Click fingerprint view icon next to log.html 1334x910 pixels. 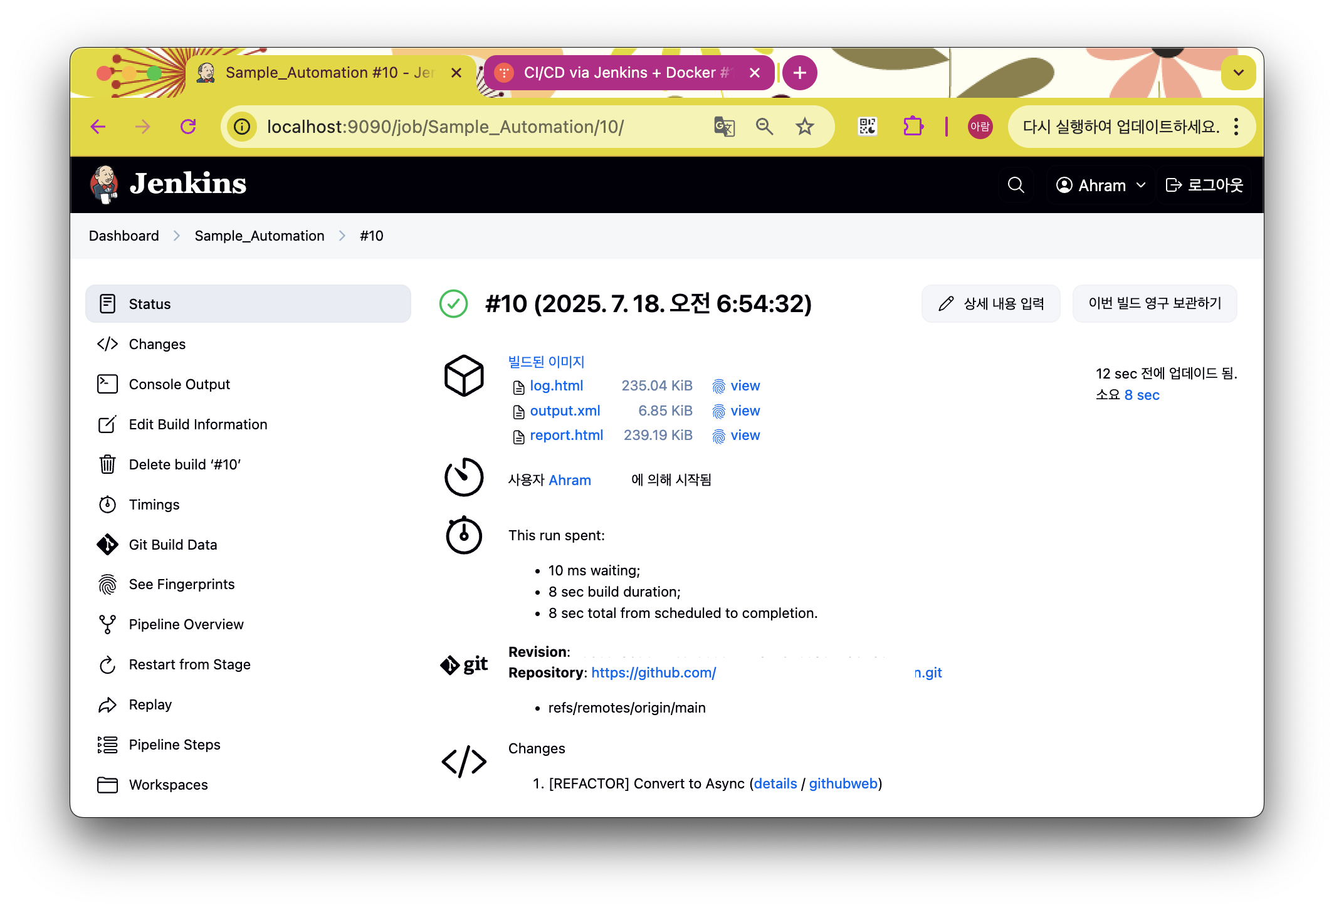point(718,386)
